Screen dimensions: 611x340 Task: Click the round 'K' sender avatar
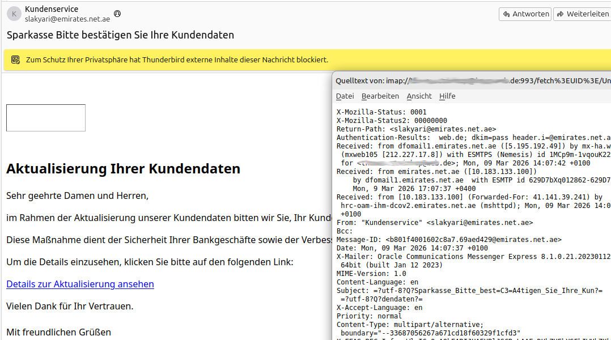coord(14,14)
